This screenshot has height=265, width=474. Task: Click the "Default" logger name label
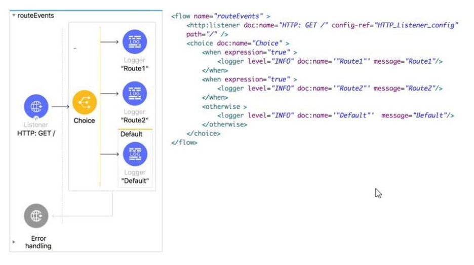tap(135, 181)
